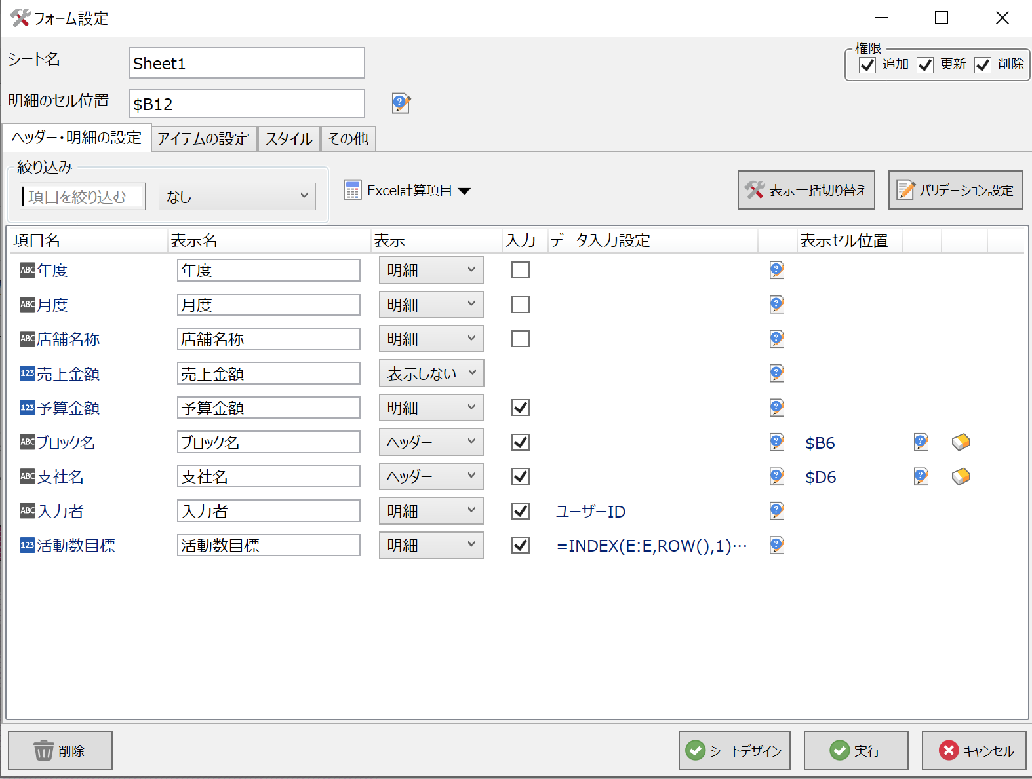Switch to the その他 tab

click(348, 139)
